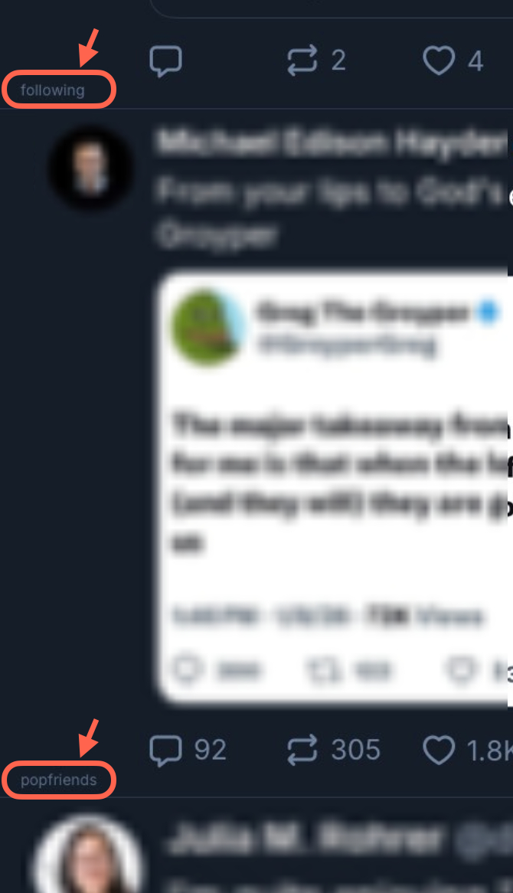Click the retweet icon inside the quoted tweet card
The width and height of the screenshot is (513, 893).
click(323, 670)
